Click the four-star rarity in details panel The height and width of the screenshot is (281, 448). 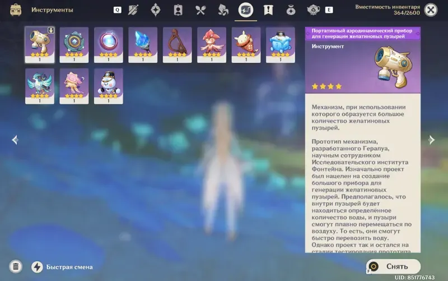pyautogui.click(x=326, y=86)
